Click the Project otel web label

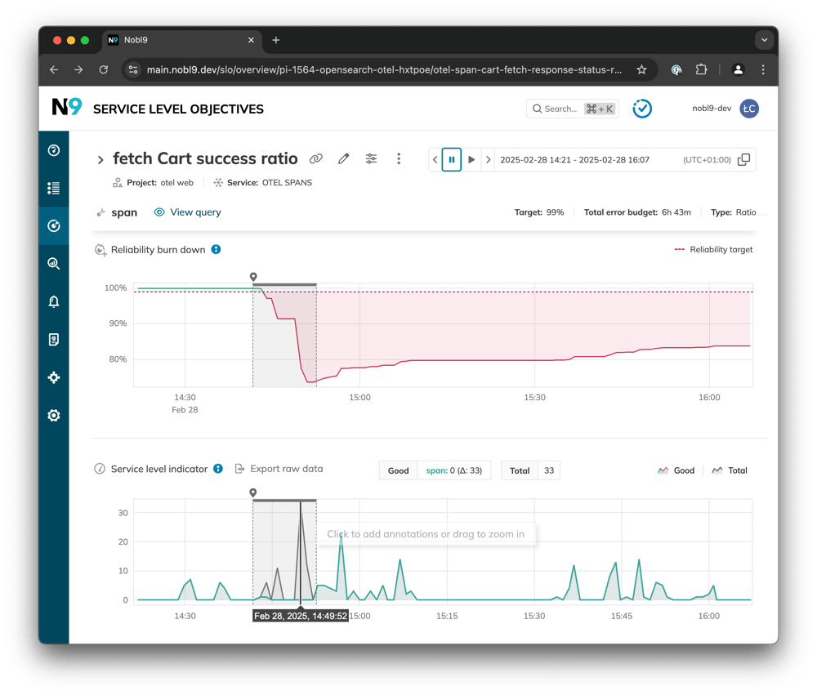tap(154, 183)
